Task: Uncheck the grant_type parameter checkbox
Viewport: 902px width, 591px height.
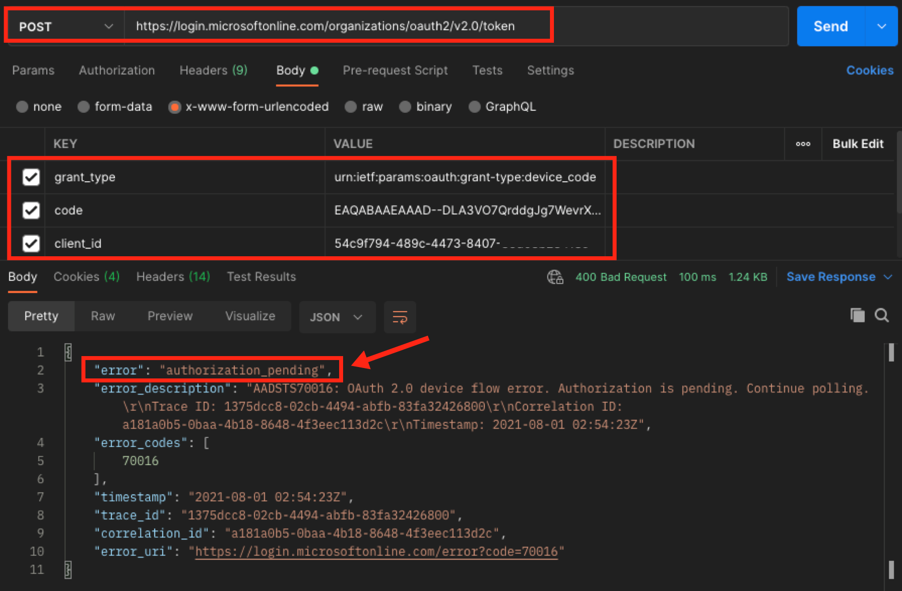Action: tap(31, 177)
